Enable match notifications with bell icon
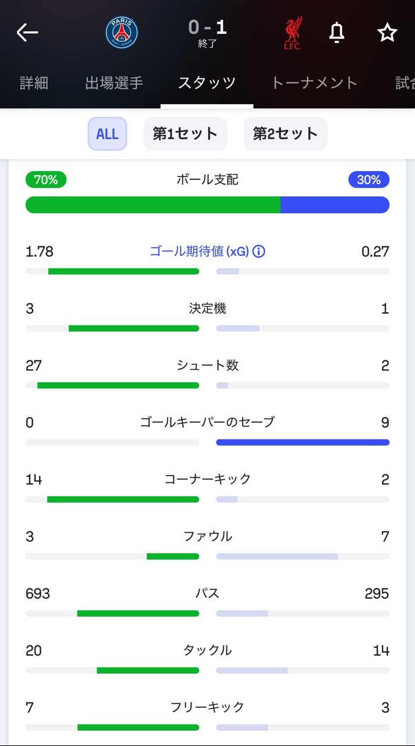 336,33
